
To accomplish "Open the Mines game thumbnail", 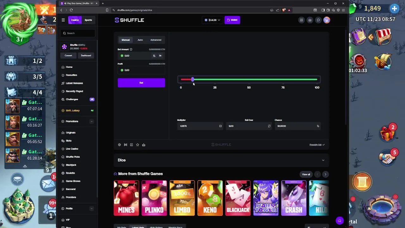I will (x=126, y=198).
